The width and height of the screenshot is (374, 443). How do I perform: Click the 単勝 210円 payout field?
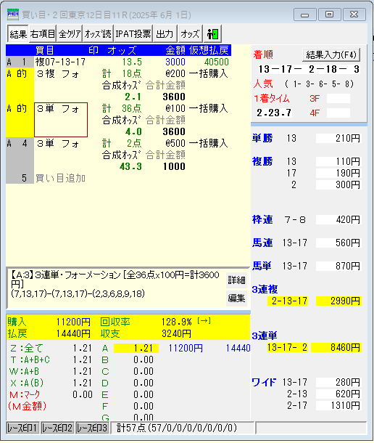[x=338, y=138]
